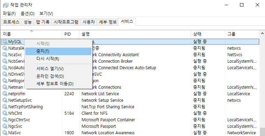Screen dimensions: 265x136
Task: Click the gear icon beside Netman
Action: tap(5, 87)
